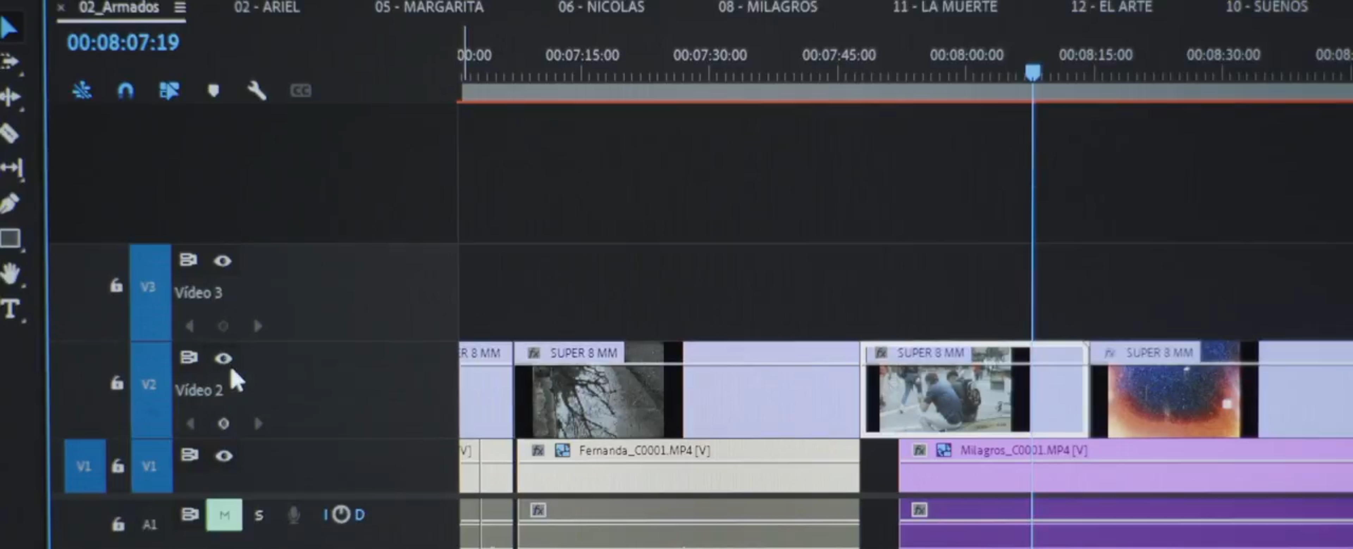Select the Fernanda_C0001.MP4 [V] clip

tap(688, 466)
